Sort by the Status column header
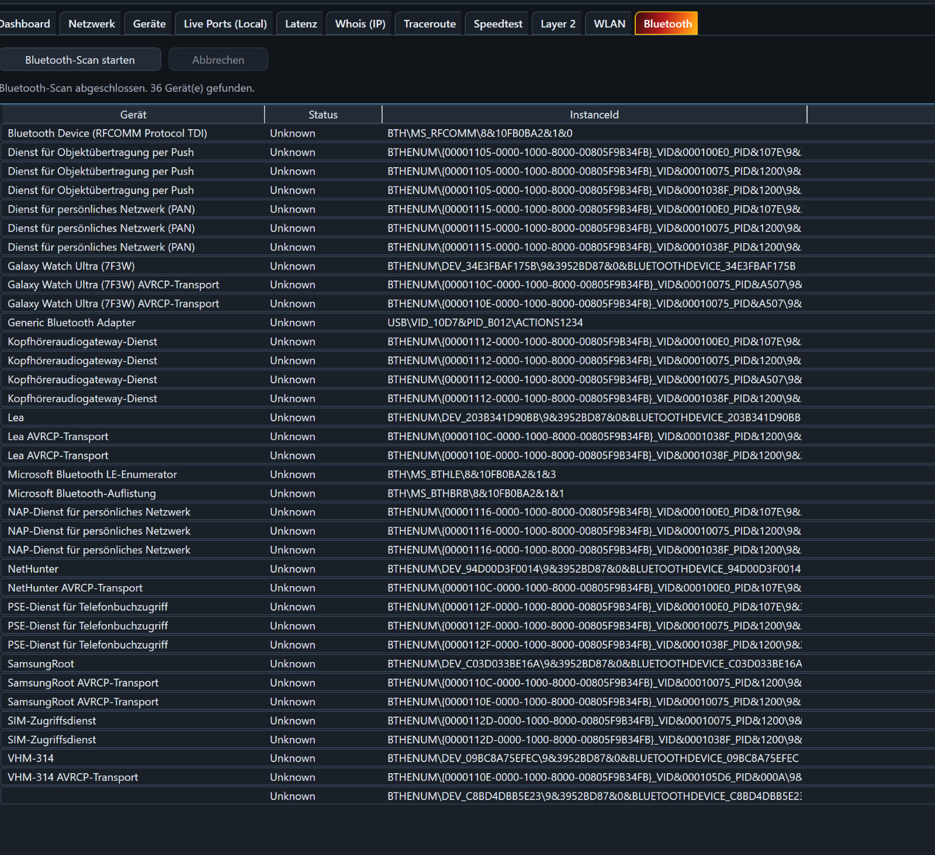This screenshot has width=935, height=855. coord(323,115)
